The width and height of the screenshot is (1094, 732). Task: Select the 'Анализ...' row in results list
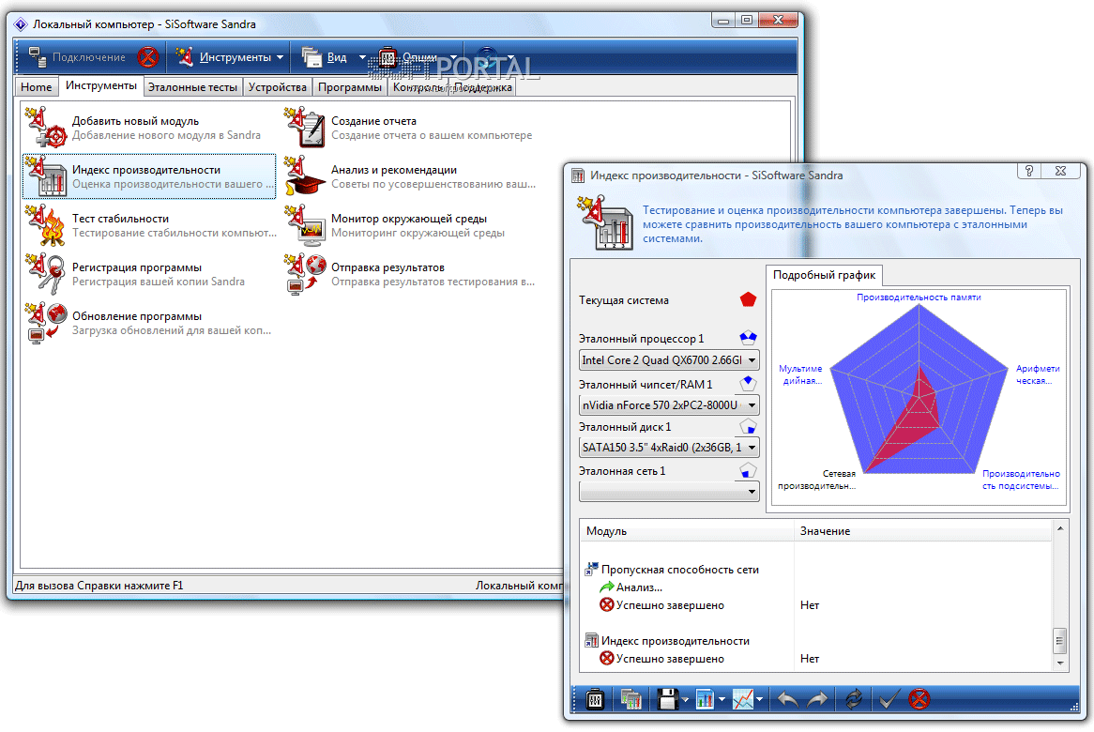[638, 587]
